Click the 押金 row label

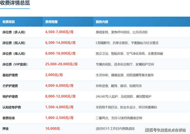pos(6,129)
